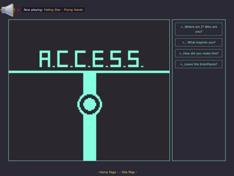
Task: Open the Site Map link
Action: 128,172
